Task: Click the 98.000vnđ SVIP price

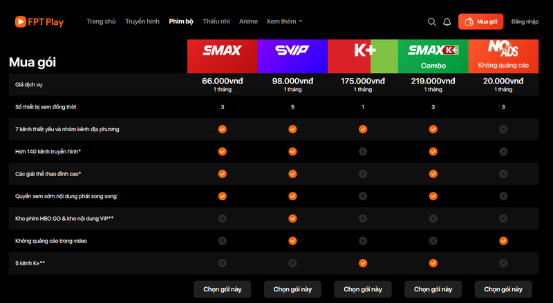Action: (292, 81)
